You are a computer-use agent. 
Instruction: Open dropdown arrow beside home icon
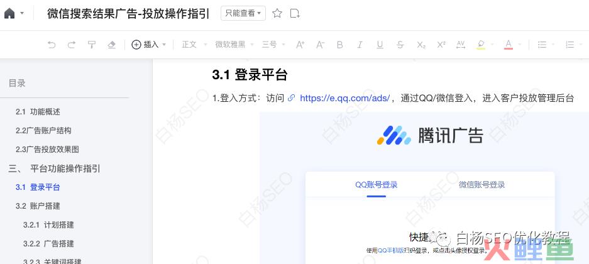[x=22, y=14]
